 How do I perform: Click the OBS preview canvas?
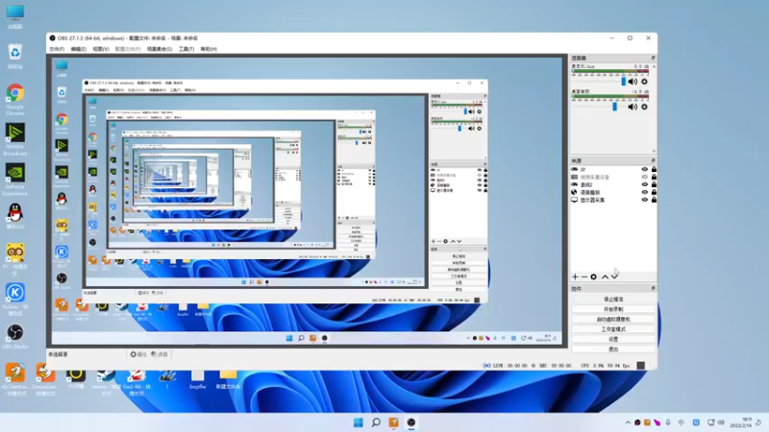[307, 202]
